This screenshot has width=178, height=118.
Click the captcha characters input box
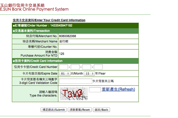(95, 90)
